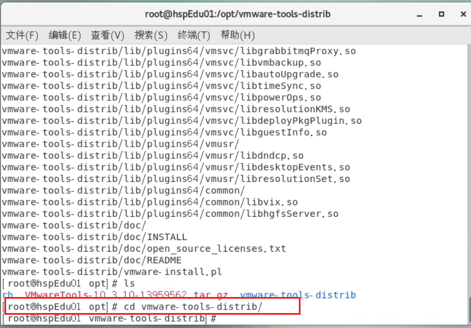Click the line ending libguestInfo.so
This screenshot has width=471, height=328.
164,133
